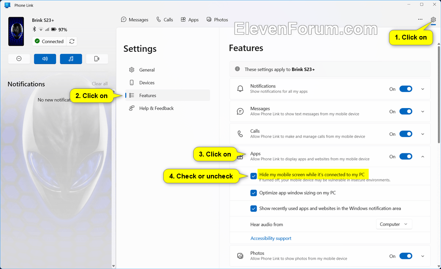Open the Hear audio from Computer dropdown
441x269 pixels.
(x=394, y=224)
